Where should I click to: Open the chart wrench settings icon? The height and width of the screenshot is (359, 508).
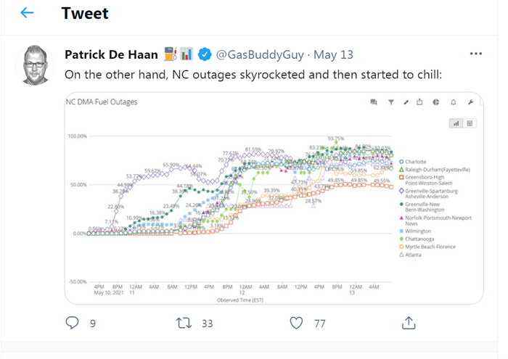click(470, 102)
